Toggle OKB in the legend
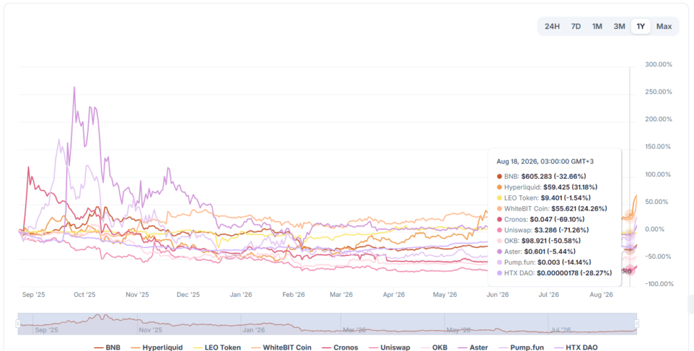Viewport: 694px width, 351px height. [x=433, y=348]
